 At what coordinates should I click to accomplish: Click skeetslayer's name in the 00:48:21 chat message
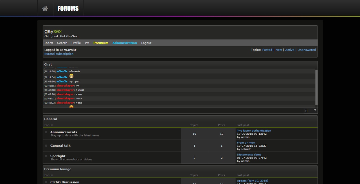(x=65, y=98)
